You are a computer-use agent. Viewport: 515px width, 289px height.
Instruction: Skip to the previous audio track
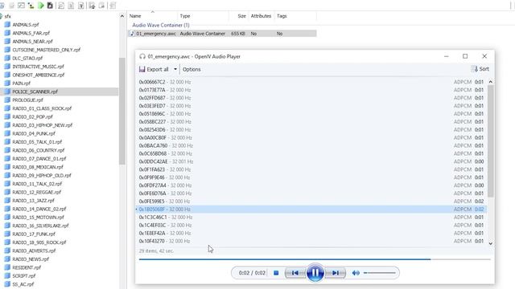[295, 273]
